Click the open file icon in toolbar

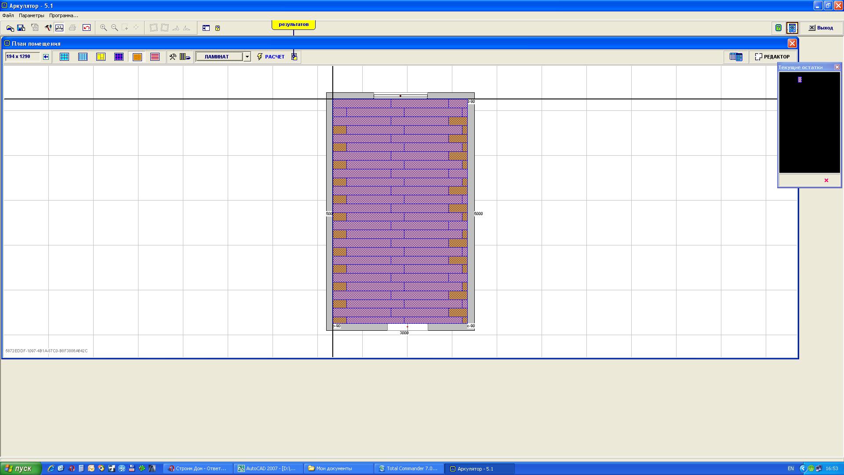click(x=10, y=28)
